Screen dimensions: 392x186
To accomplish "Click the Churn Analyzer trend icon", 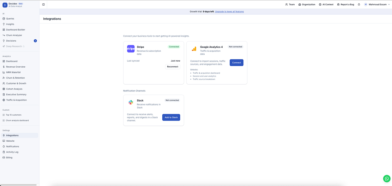I will click(4, 35).
